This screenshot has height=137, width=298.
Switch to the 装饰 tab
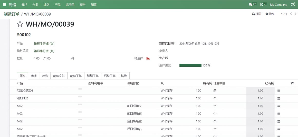tap(45, 76)
